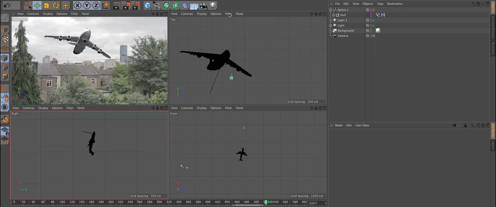496x207 pixels.
Task: Open the spline pen tool icon
Action: click(x=157, y=5)
